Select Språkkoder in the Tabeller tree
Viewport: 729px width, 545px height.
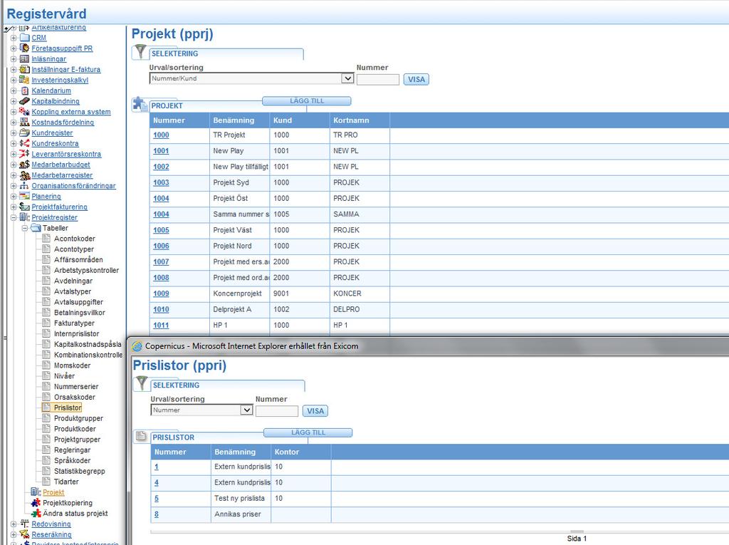point(72,461)
